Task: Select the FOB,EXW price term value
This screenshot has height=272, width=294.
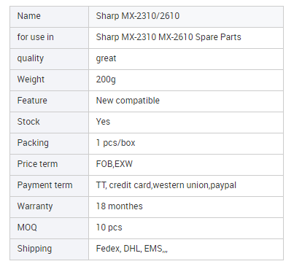Action: click(x=115, y=164)
